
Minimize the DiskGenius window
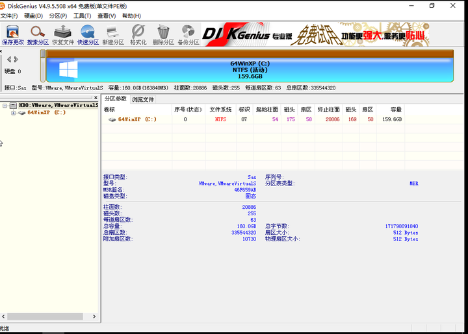click(411, 6)
